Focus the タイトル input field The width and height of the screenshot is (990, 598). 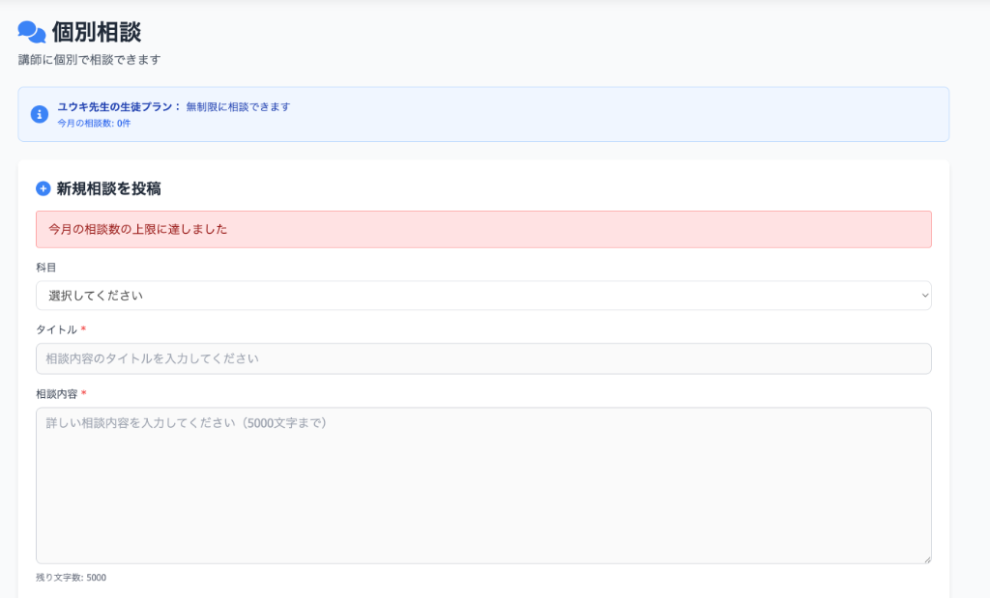pyautogui.click(x=483, y=358)
